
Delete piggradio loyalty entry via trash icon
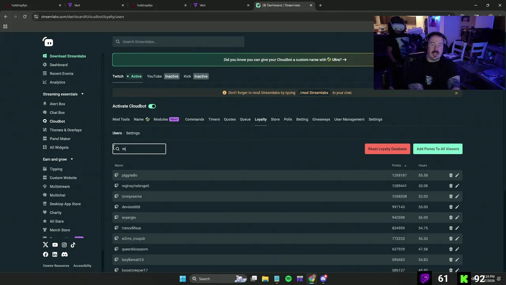pos(451,175)
